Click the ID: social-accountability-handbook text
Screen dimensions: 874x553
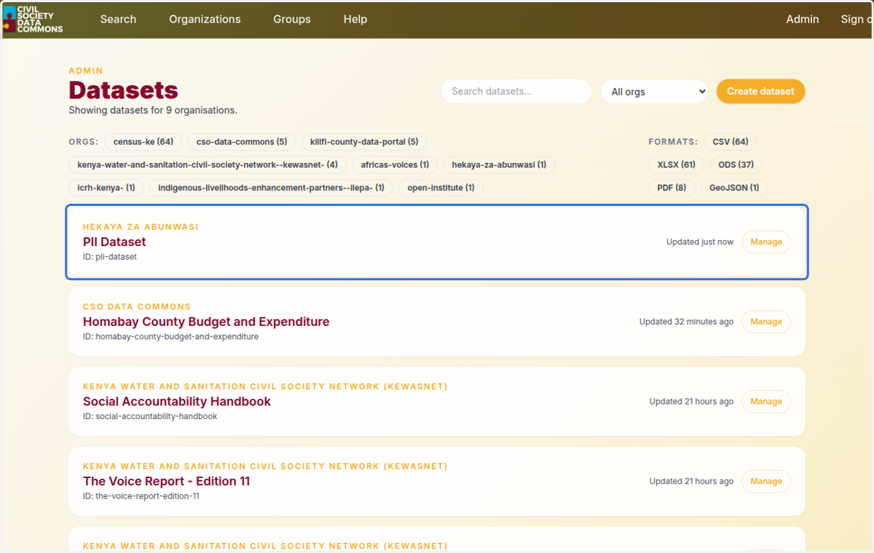tap(150, 417)
